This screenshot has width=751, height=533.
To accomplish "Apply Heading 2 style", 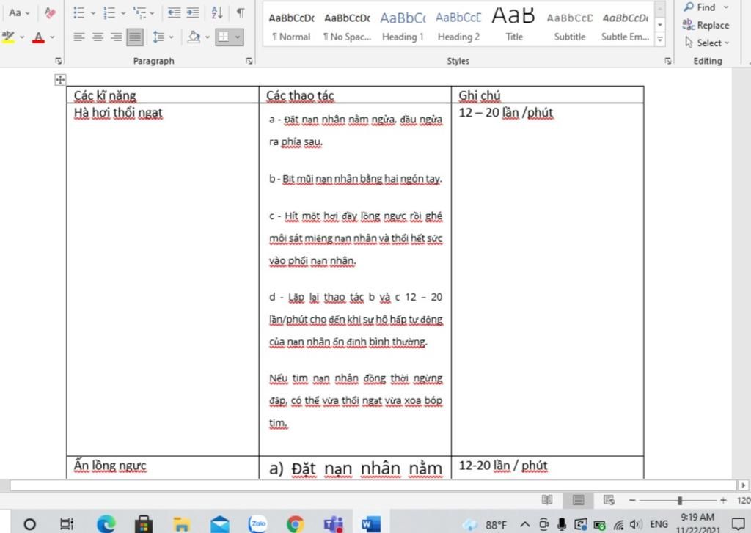I will coord(458,26).
